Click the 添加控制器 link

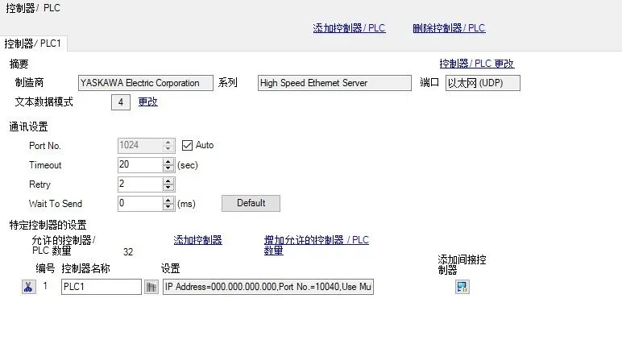click(x=197, y=240)
